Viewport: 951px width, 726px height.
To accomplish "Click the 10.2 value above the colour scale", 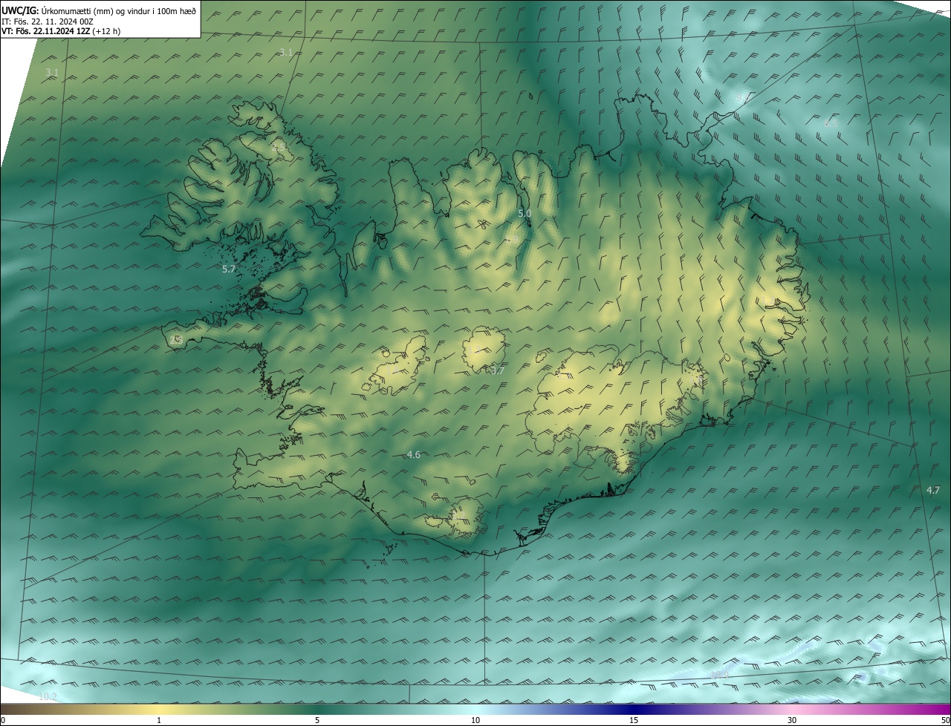I will 48,697.
